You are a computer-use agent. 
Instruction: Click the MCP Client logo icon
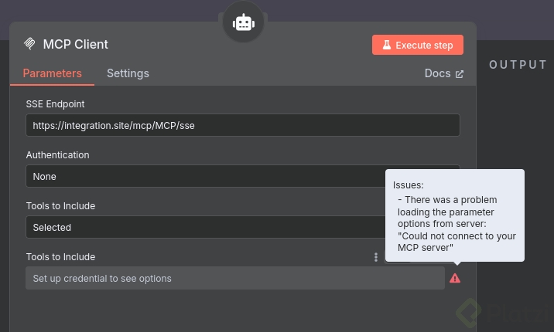(x=29, y=44)
